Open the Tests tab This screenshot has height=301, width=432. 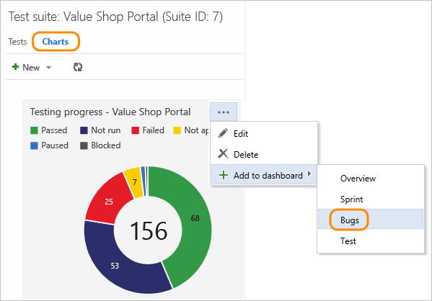click(17, 42)
